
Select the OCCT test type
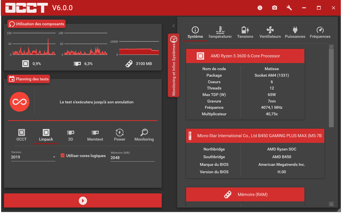pos(22,135)
